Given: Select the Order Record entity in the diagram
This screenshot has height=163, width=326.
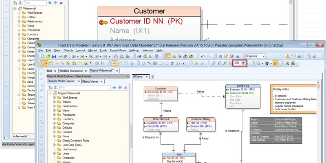Looking at the screenshot, I should (161, 125).
